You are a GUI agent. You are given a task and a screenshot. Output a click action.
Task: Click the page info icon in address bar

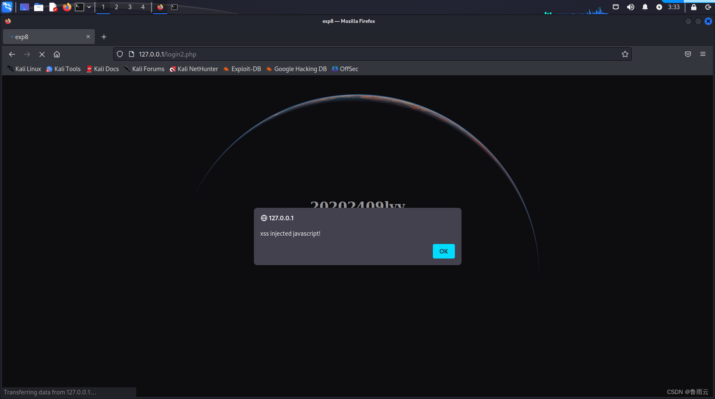[132, 54]
